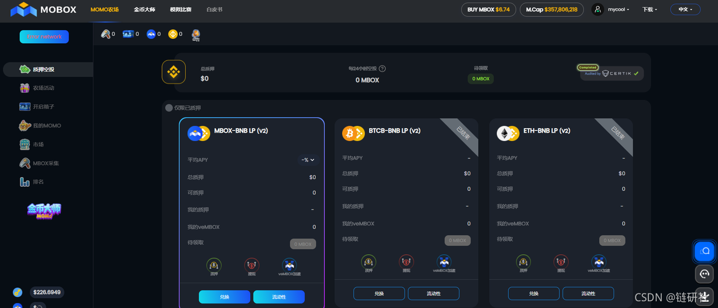
Task: Click the MOBOX logo
Action: [x=44, y=10]
